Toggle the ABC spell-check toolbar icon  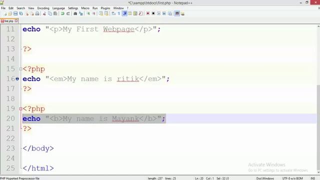(x=177, y=13)
